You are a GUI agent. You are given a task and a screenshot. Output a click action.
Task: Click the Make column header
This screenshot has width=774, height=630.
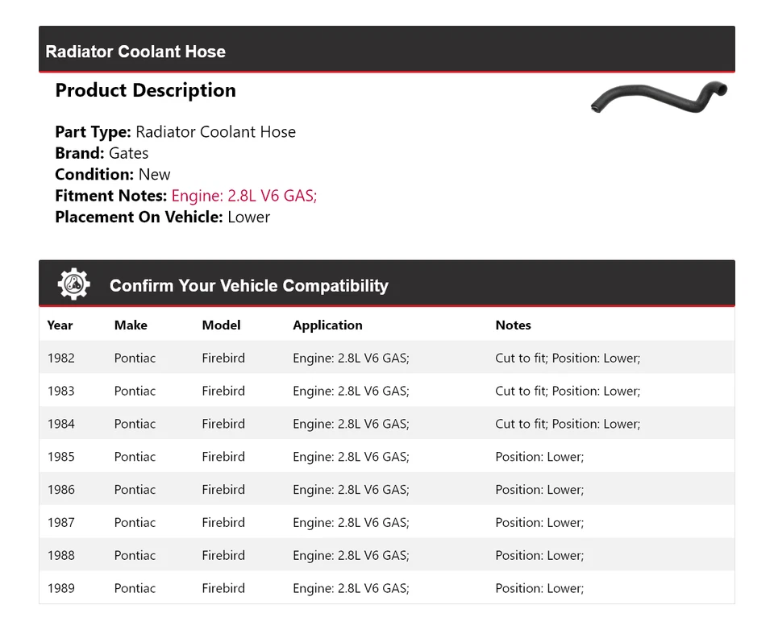(131, 325)
